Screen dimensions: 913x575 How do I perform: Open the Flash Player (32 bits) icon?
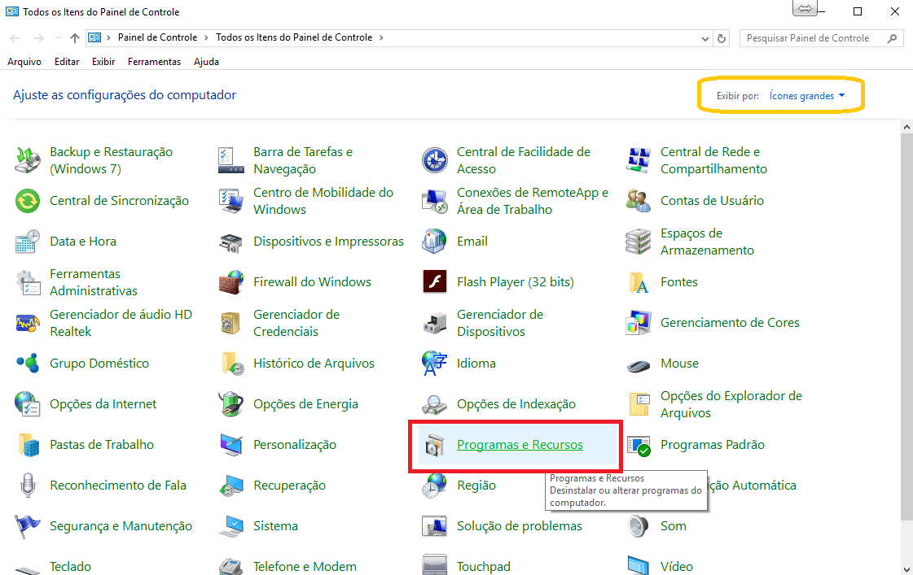(435, 282)
